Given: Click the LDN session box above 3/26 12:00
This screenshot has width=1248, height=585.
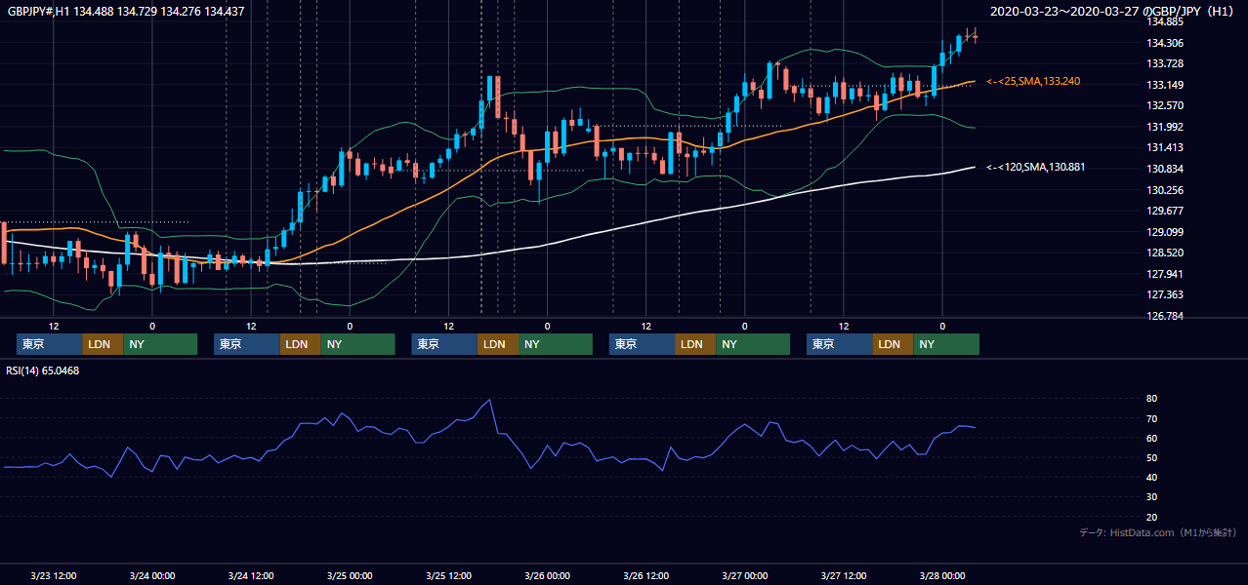Looking at the screenshot, I should (695, 344).
